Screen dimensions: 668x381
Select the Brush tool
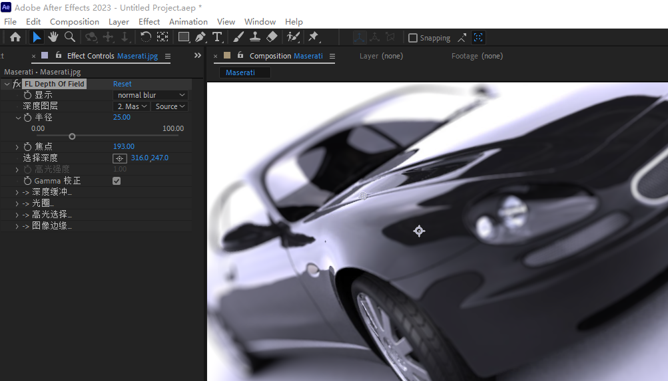tap(238, 37)
